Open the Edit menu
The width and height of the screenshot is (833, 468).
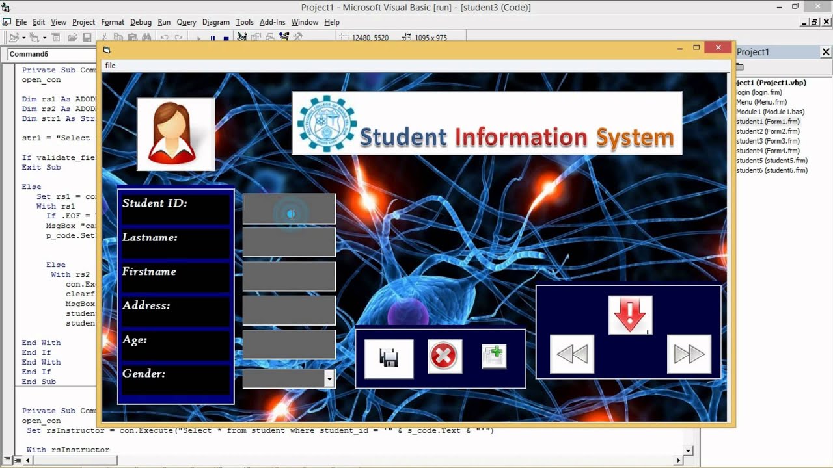(38, 22)
